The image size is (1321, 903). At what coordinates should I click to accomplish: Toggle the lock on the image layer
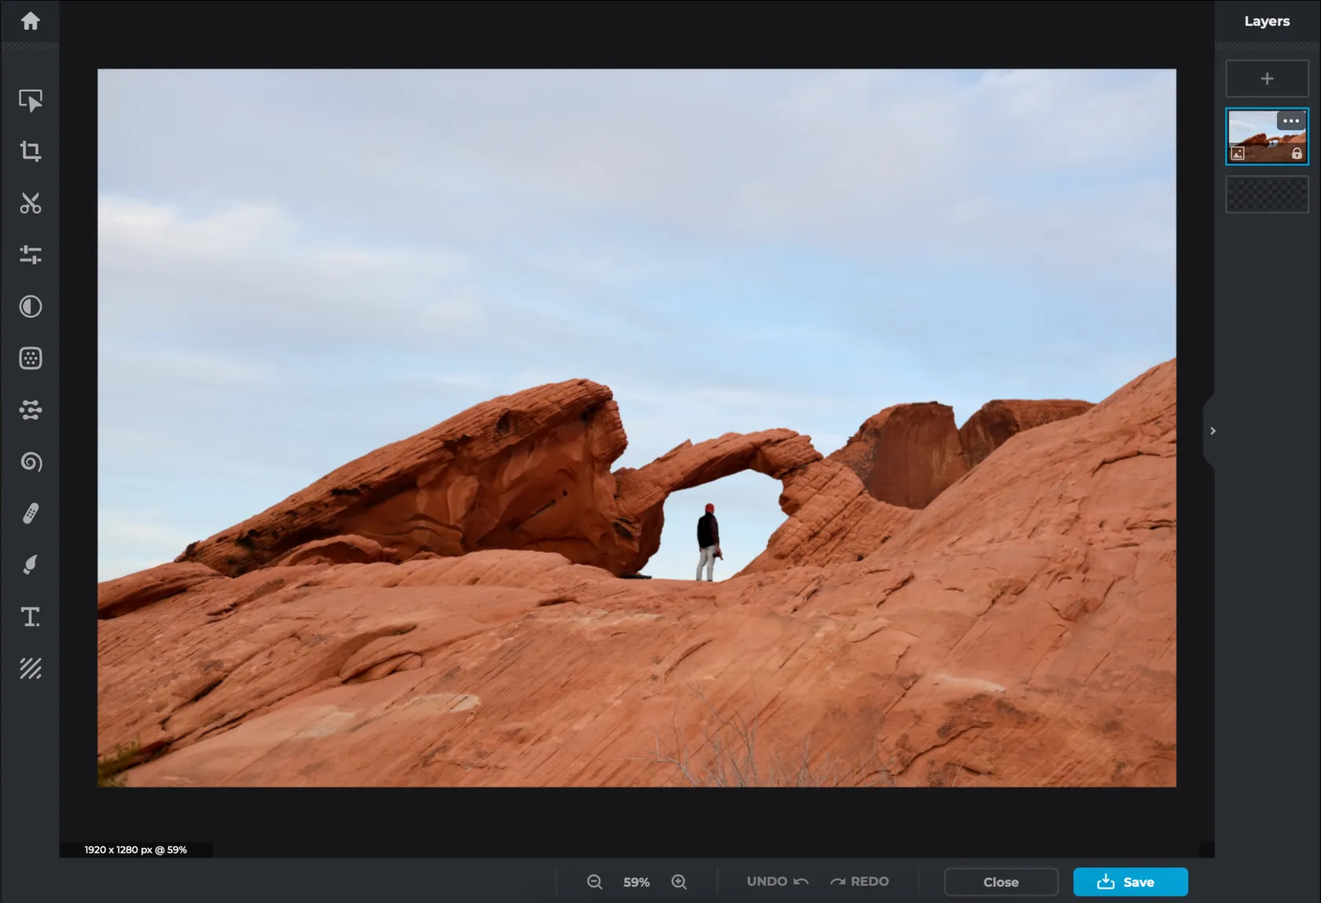click(1296, 154)
